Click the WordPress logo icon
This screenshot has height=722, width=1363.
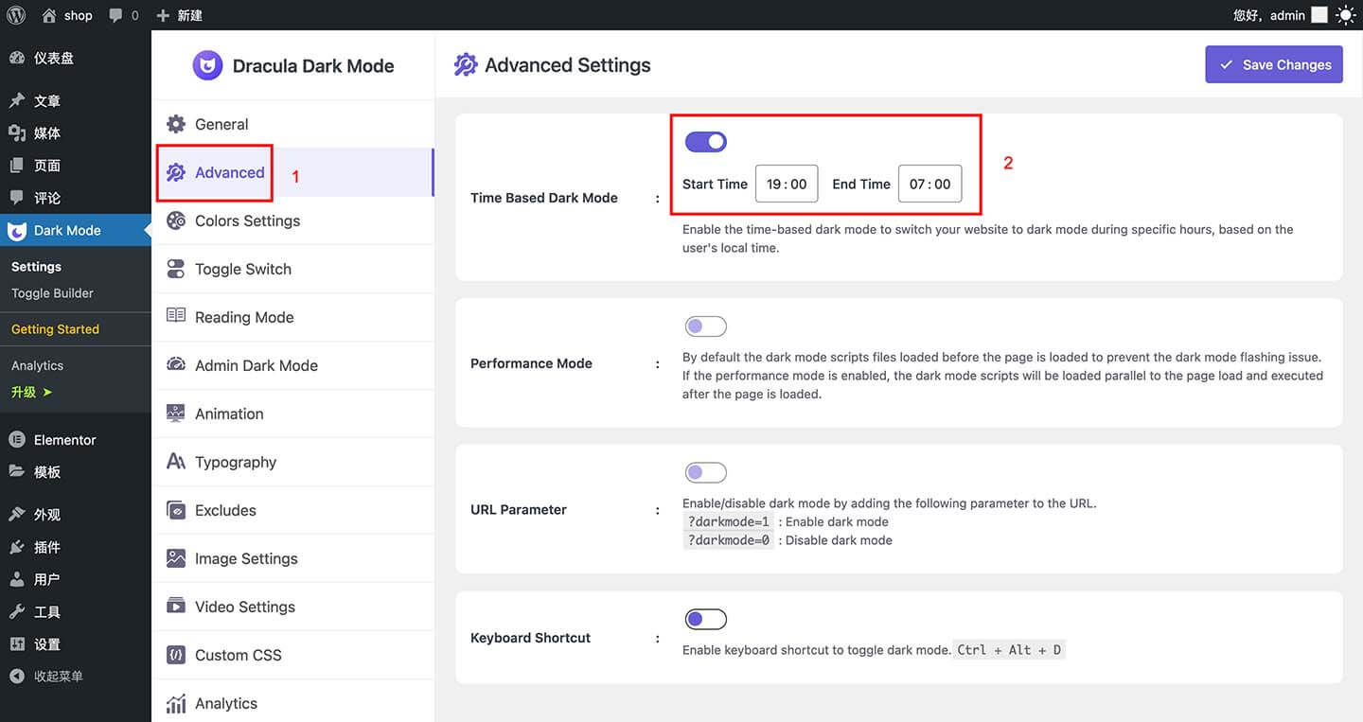16,15
